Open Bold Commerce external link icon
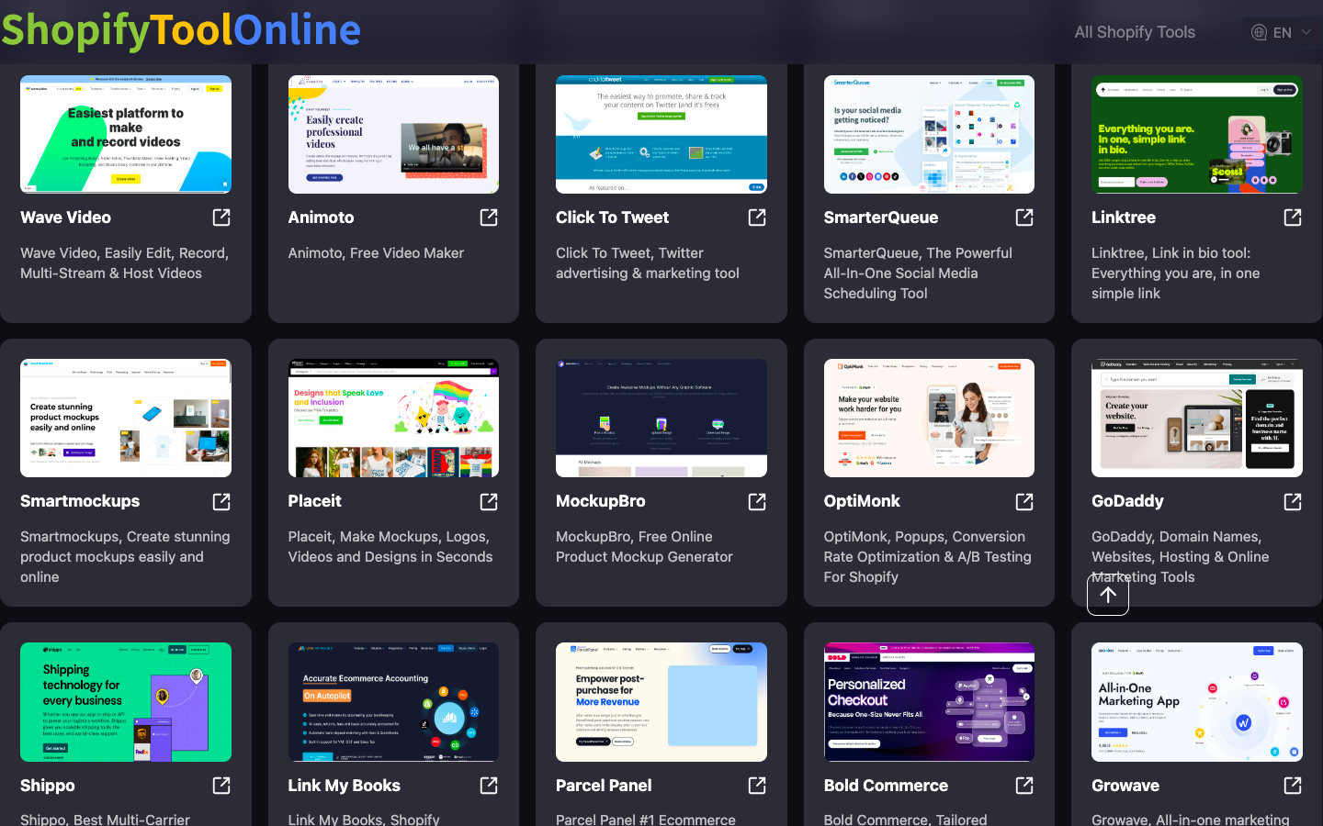 [x=1024, y=786]
